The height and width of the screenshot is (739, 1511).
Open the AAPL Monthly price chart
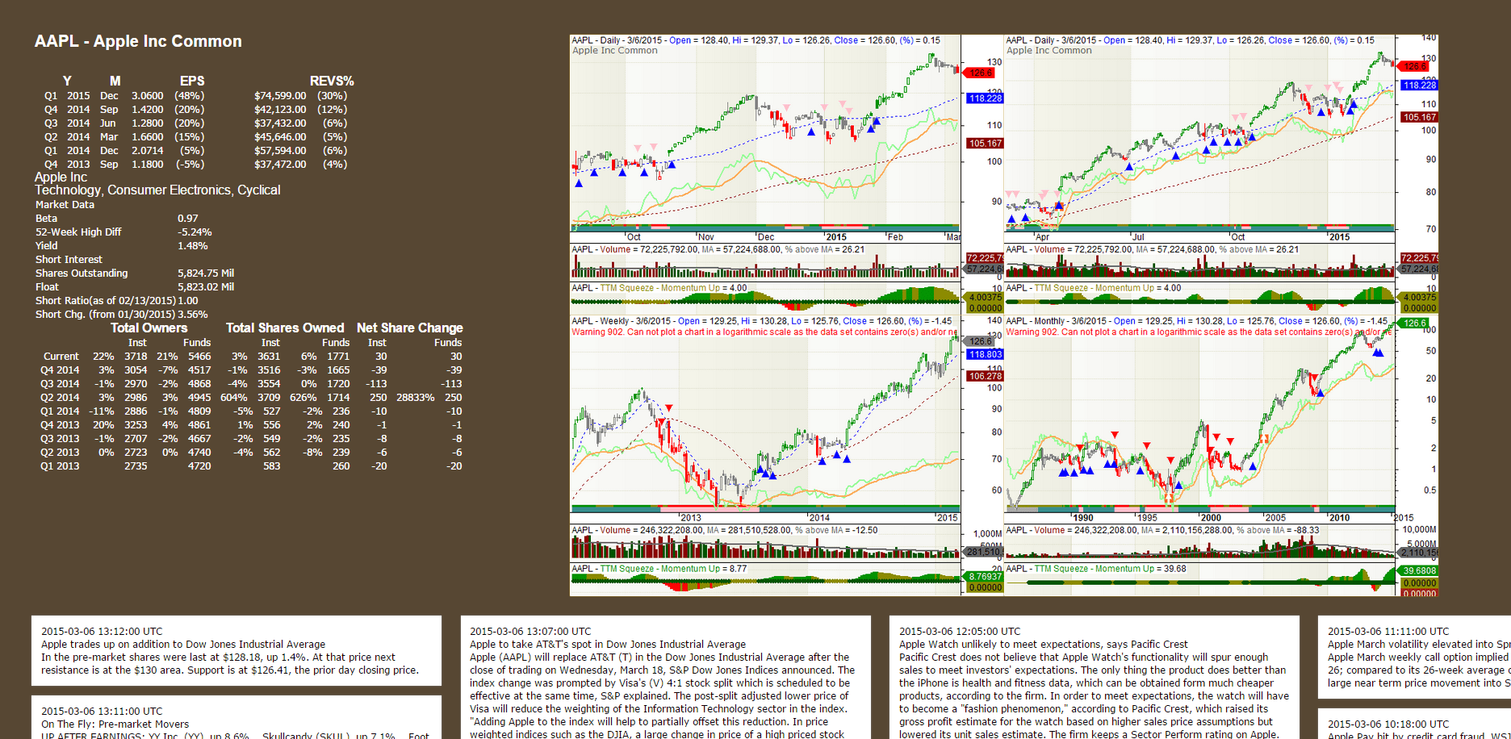(1199, 420)
